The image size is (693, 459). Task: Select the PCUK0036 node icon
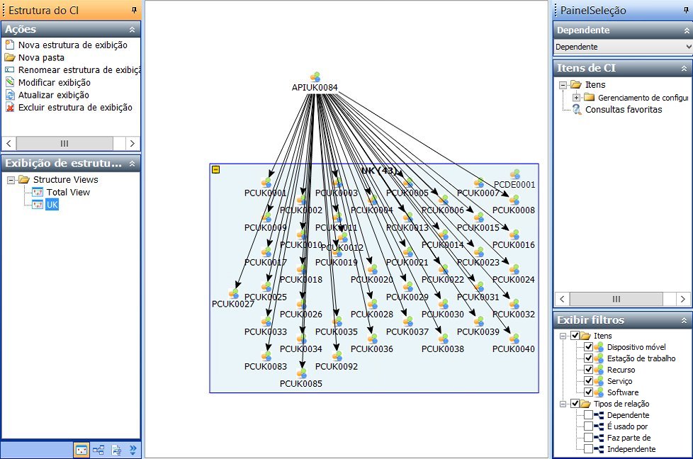tap(373, 339)
